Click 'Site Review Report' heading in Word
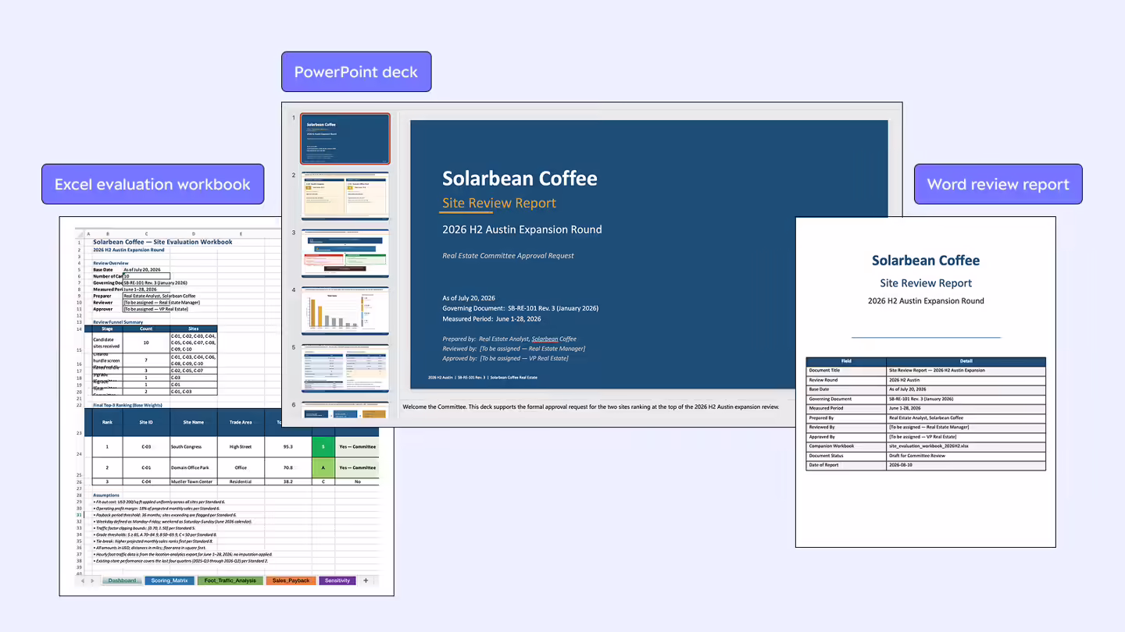 click(926, 283)
